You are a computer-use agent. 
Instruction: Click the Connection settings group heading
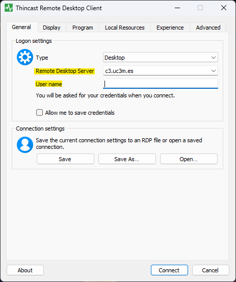[x=40, y=129]
